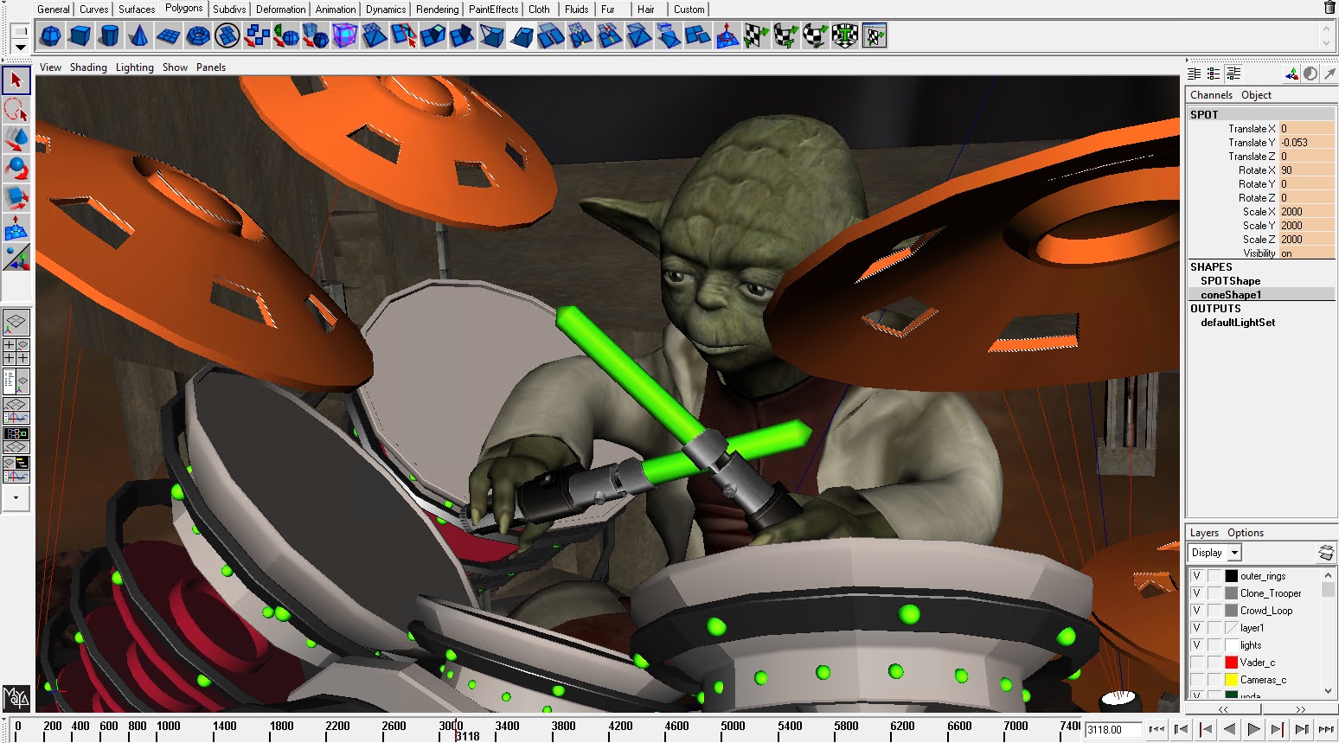This screenshot has height=743, width=1339.
Task: Open the Channels menu in Channel Box
Action: click(1211, 95)
